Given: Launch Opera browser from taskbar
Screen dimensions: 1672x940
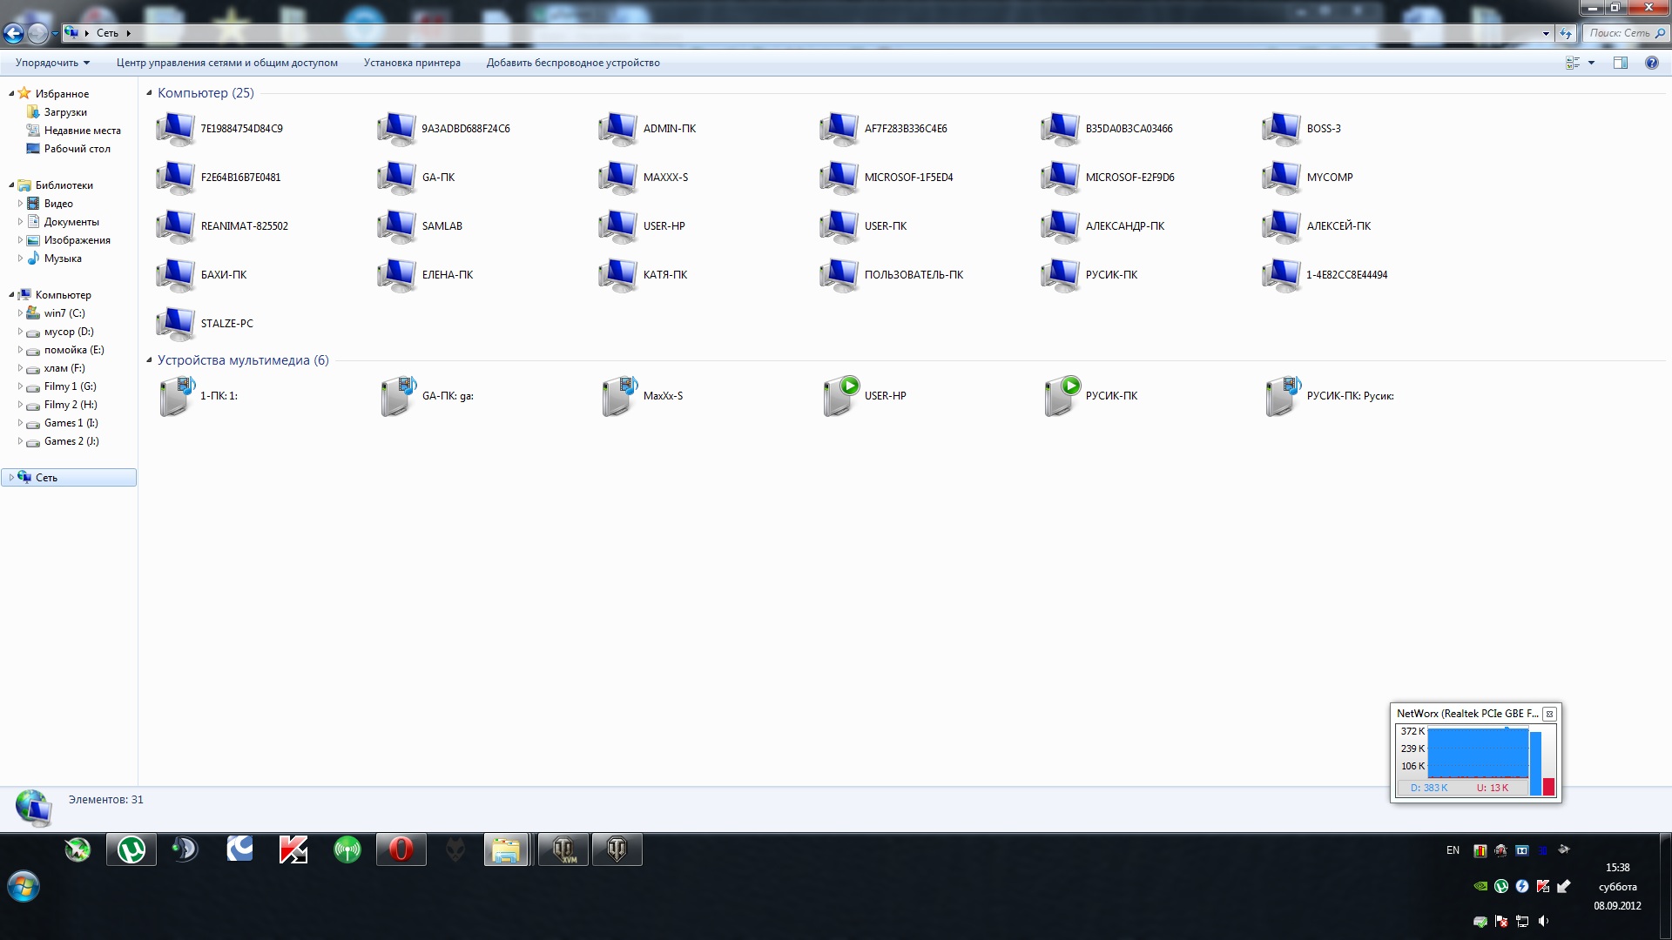Looking at the screenshot, I should [x=401, y=849].
